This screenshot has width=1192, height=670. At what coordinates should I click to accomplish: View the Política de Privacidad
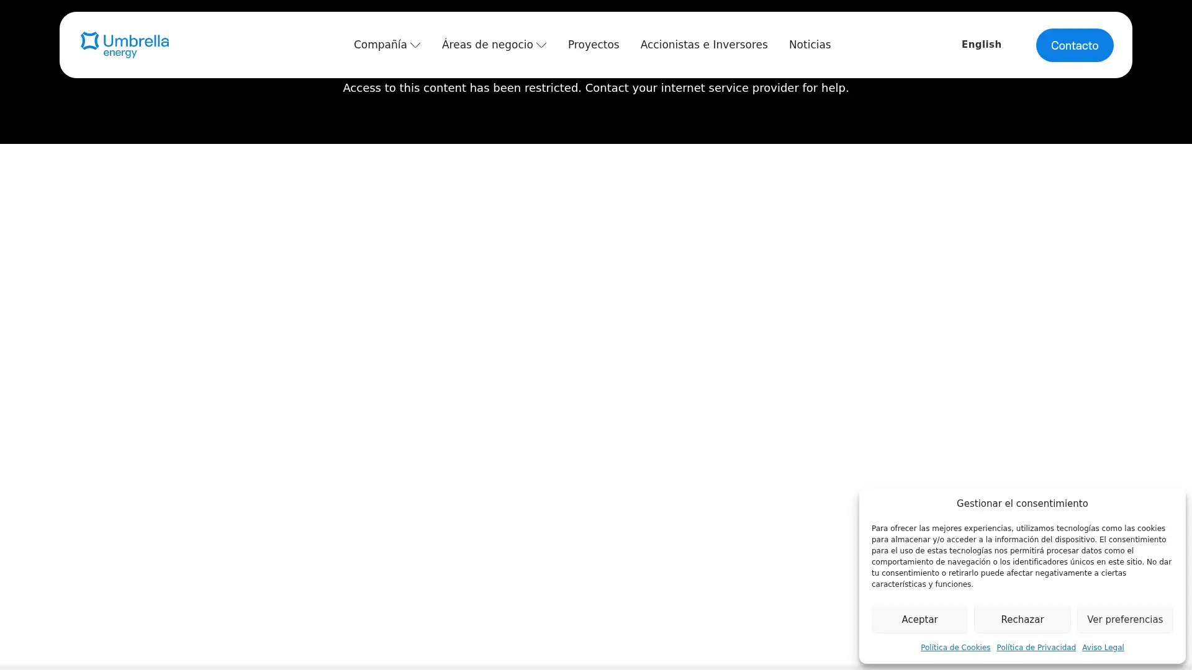[1036, 647]
